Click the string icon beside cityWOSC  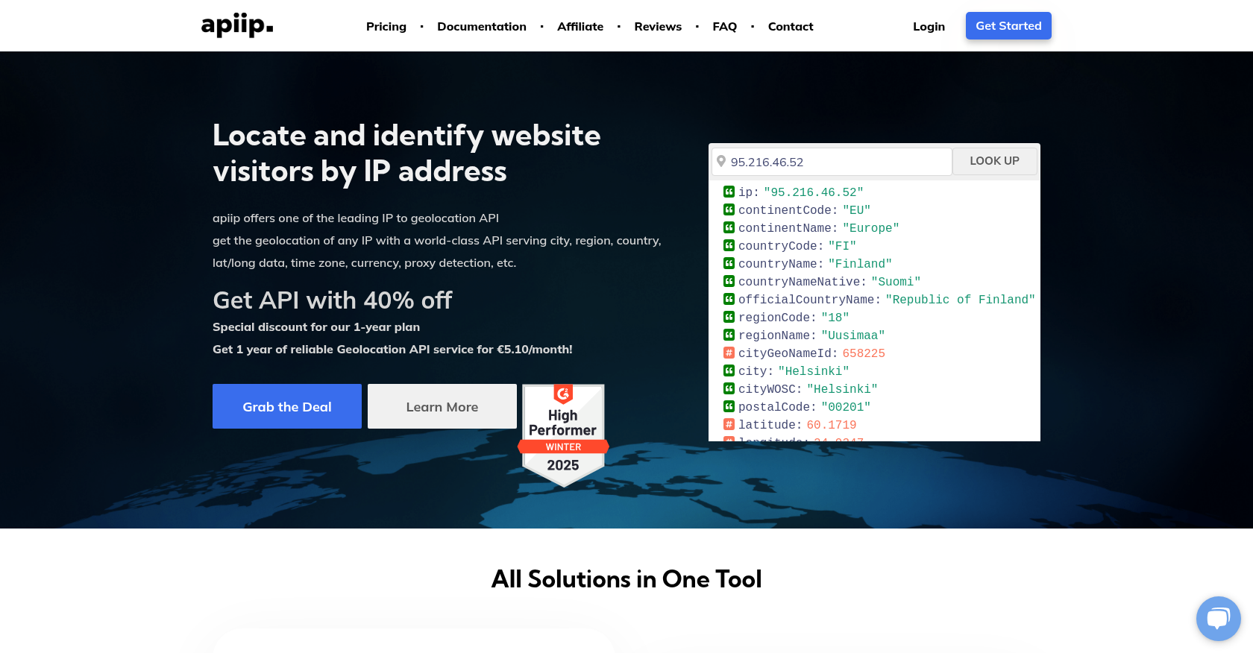[729, 388]
